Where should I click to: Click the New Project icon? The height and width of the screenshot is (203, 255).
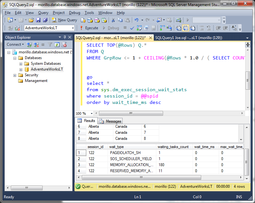coord(10,20)
